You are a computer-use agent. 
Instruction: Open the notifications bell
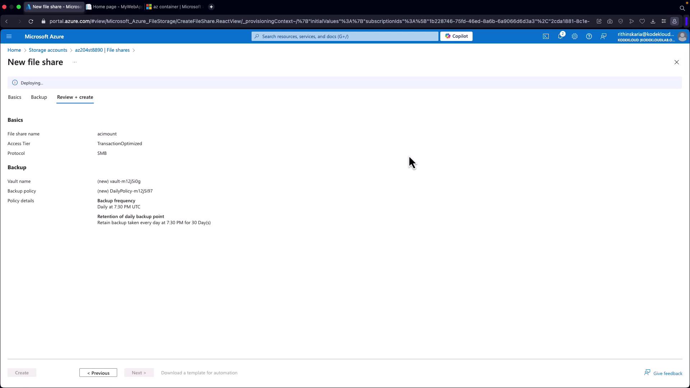click(560, 36)
